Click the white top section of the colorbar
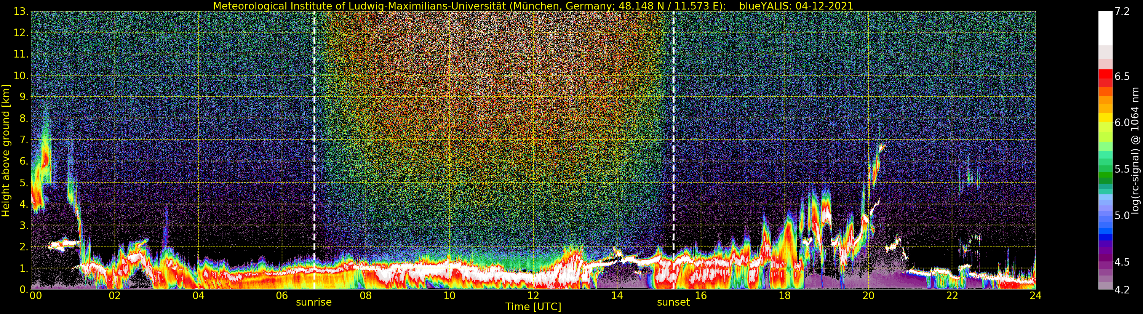Screen dimensions: 1143x314 coord(1105,27)
